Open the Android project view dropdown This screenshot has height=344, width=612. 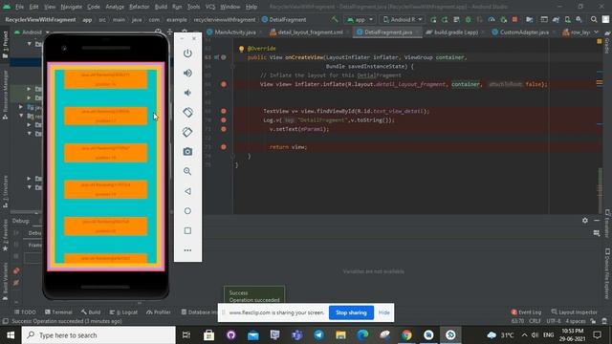pyautogui.click(x=32, y=32)
